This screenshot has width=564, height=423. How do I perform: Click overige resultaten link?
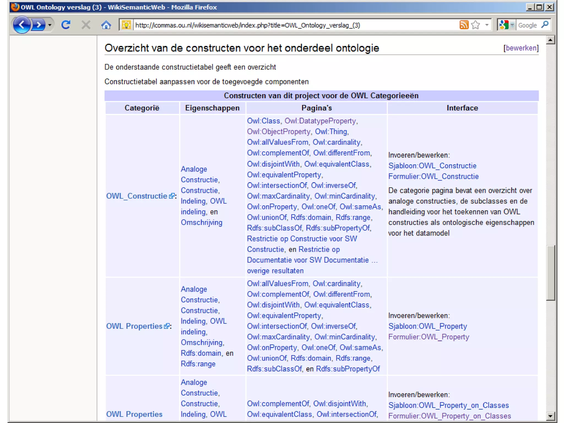pyautogui.click(x=275, y=271)
